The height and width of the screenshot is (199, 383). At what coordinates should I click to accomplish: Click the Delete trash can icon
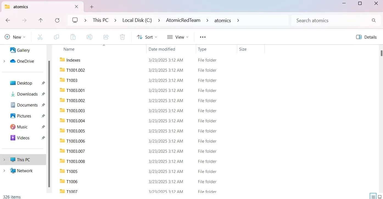122,37
